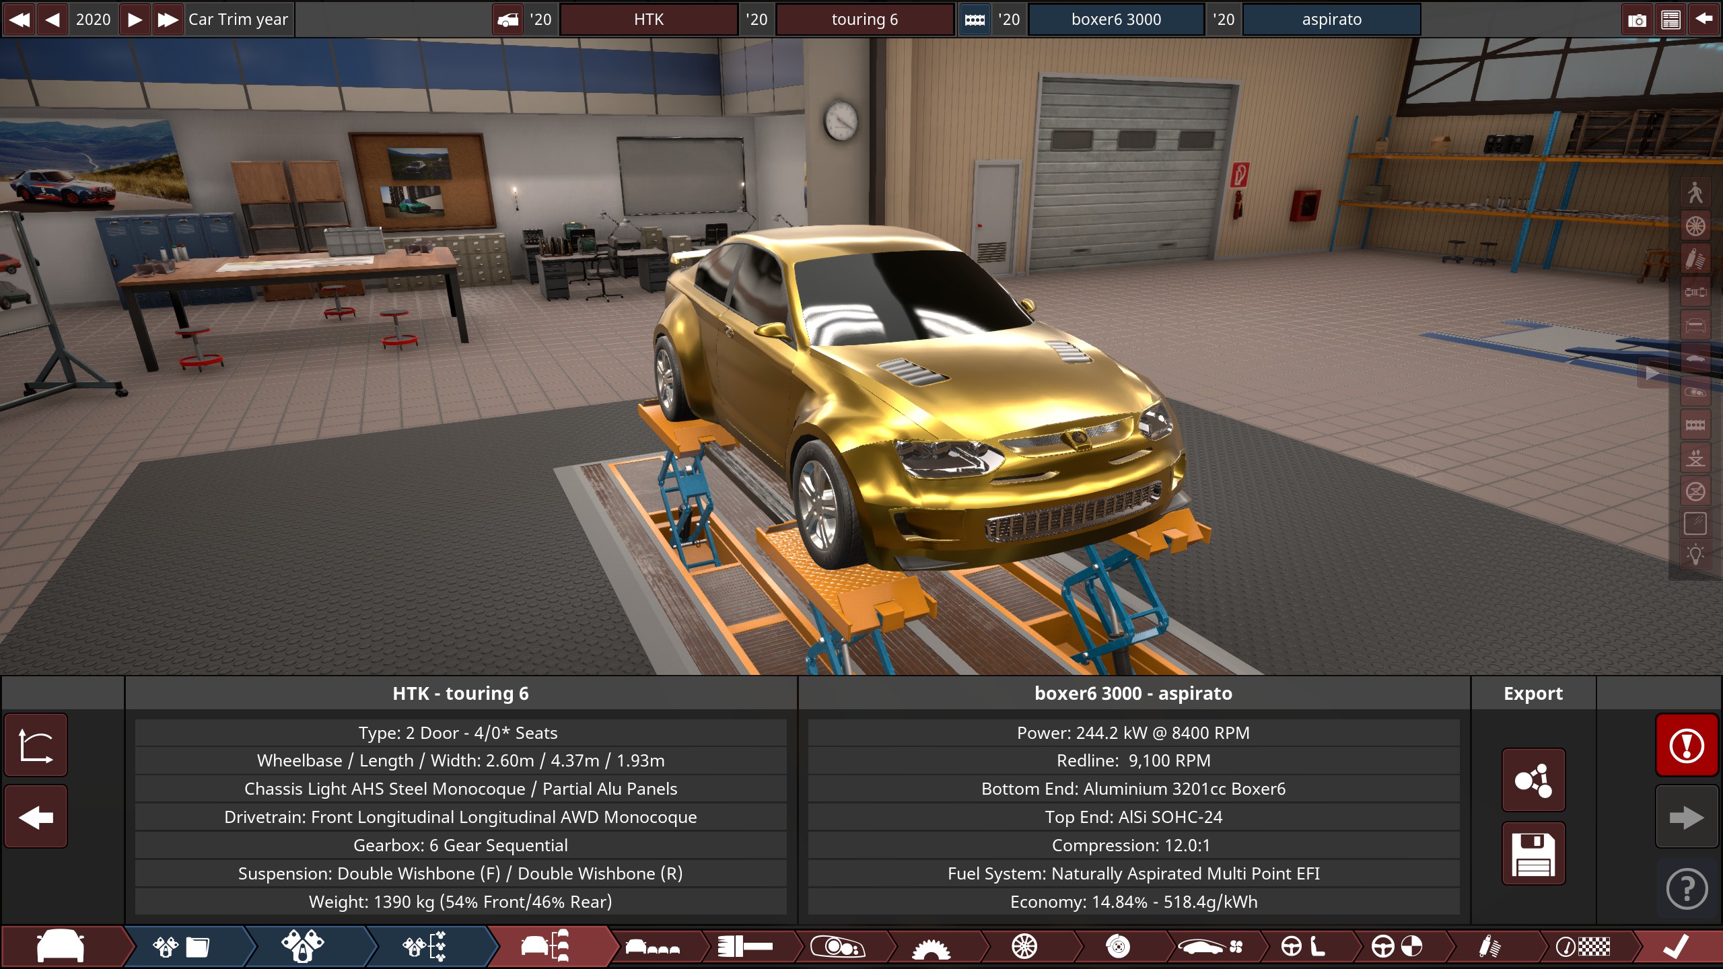This screenshot has width=1723, height=969.
Task: Toggle the wheel view option in the sidebar
Action: (x=1695, y=226)
